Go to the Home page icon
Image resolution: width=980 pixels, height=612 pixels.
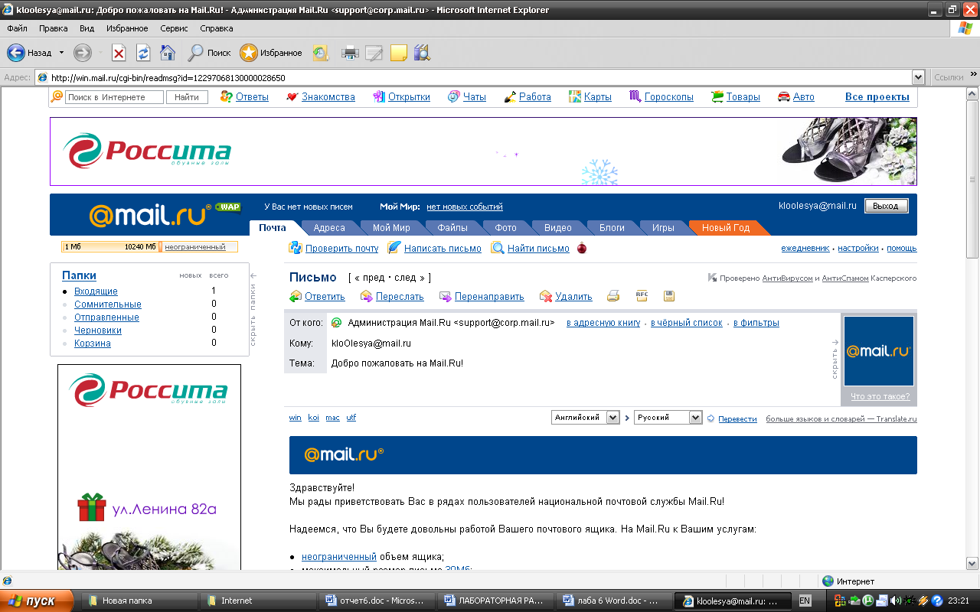(168, 53)
